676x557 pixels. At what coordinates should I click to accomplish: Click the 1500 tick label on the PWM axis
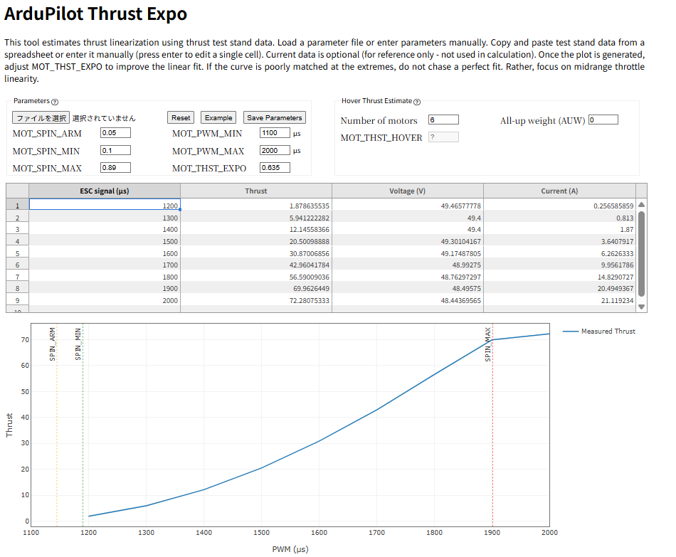[x=261, y=532]
